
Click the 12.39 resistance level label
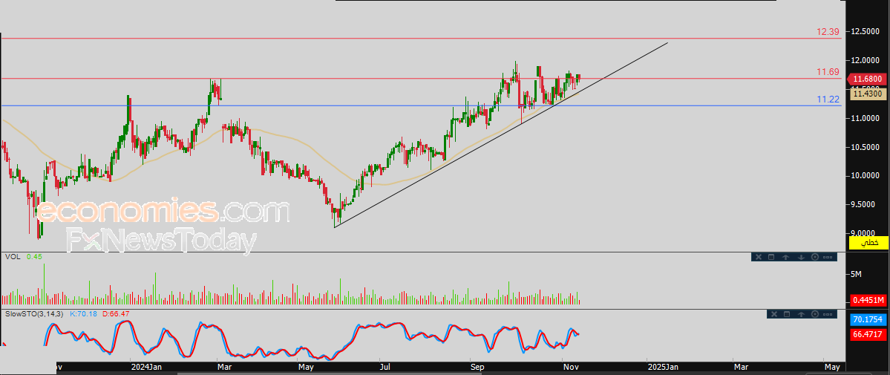click(828, 32)
